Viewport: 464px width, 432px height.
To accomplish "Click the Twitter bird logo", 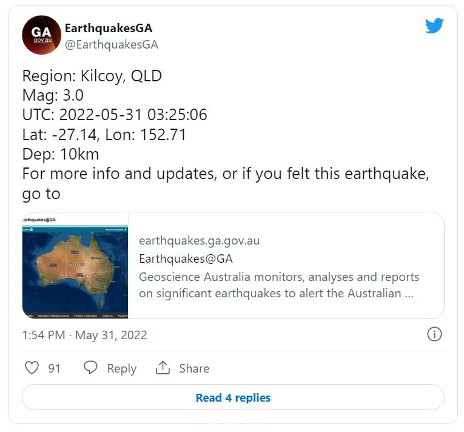I will (434, 25).
